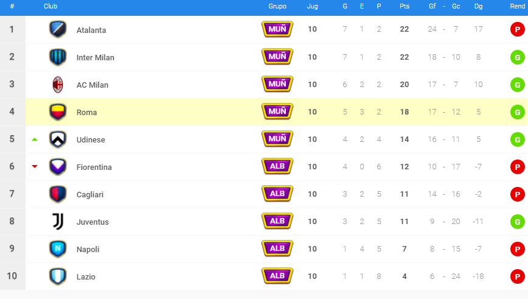
Task: Open the Fiorentina team name link
Action: (94, 167)
